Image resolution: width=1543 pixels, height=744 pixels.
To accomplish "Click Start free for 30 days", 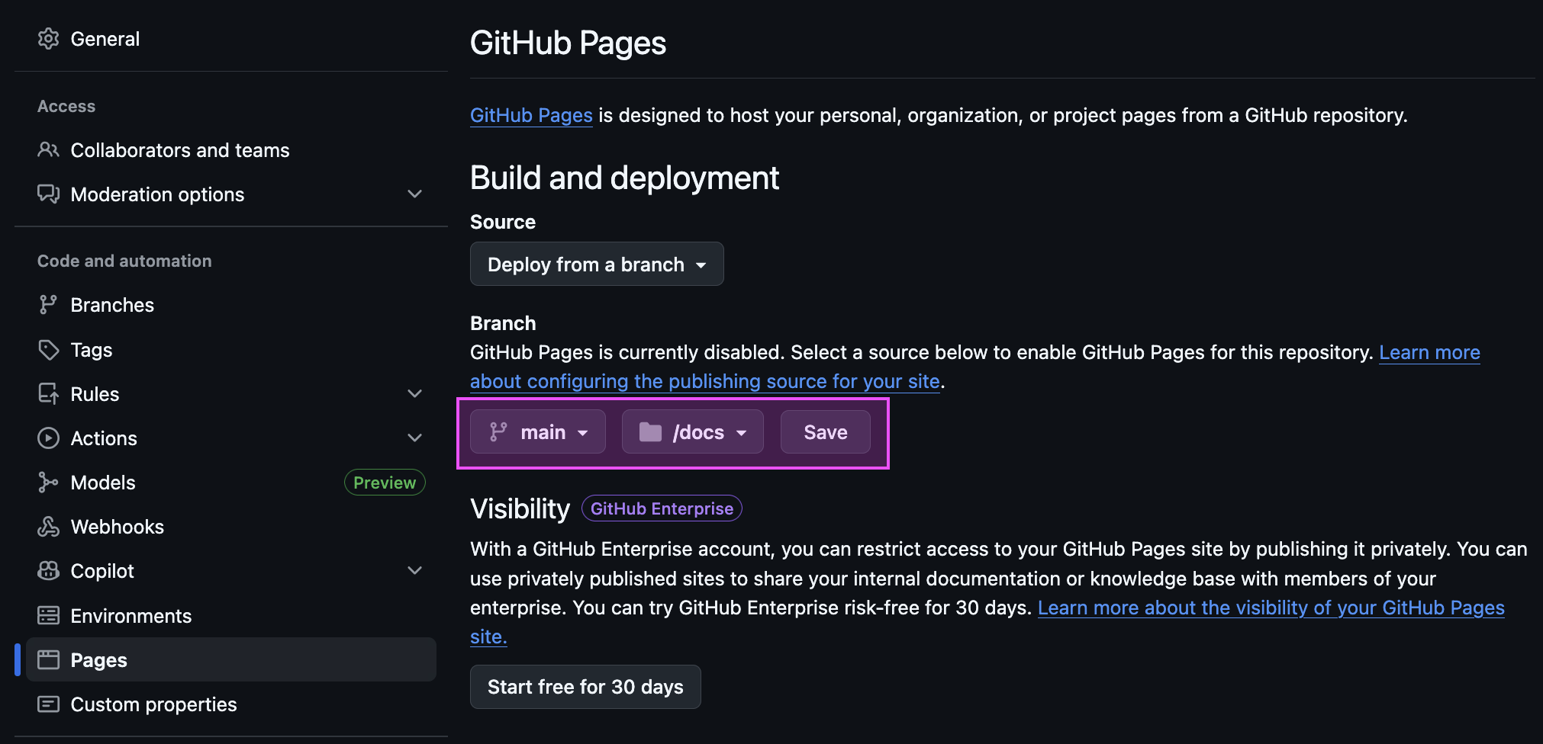I will 585,687.
